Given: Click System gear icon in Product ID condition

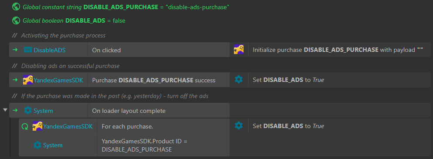Looking at the screenshot, I should pyautogui.click(x=37, y=145).
